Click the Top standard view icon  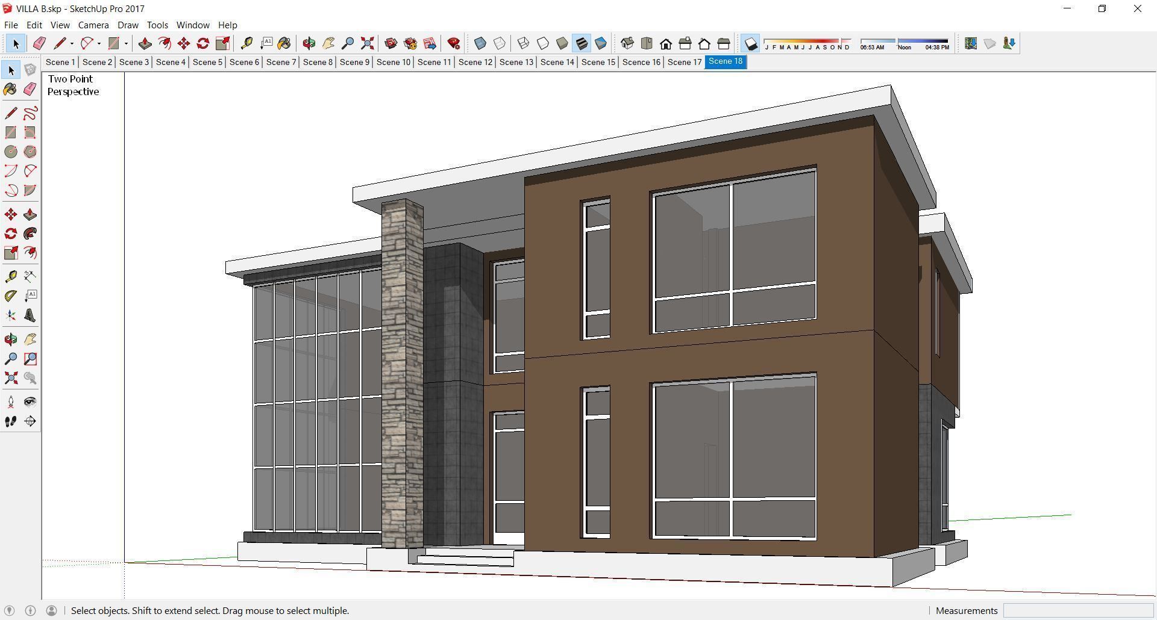[x=647, y=43]
